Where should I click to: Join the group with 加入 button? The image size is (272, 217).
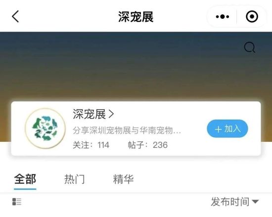click(x=227, y=129)
